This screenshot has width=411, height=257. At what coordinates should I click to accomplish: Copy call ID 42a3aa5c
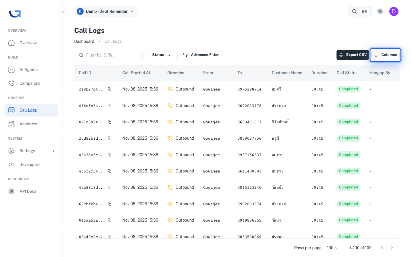[110, 155]
